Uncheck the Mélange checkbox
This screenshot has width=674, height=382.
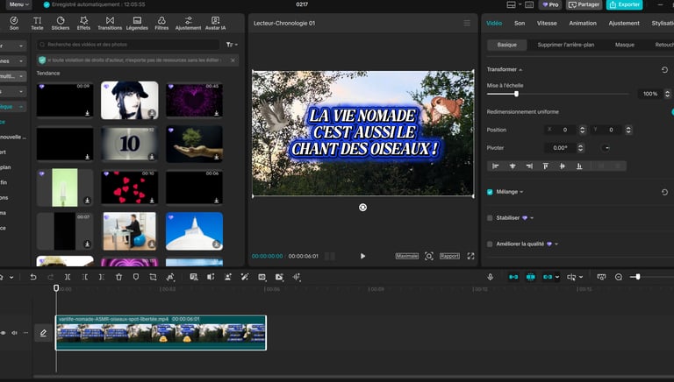click(x=490, y=192)
